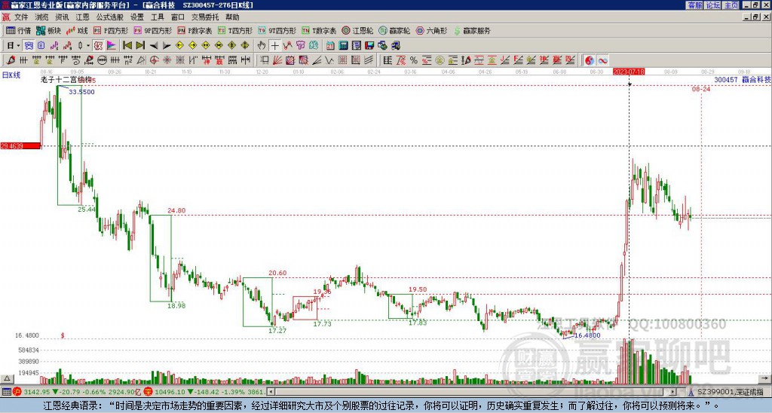Open the T数字表 tool
Screen dimensions: 772x413
pyautogui.click(x=319, y=30)
